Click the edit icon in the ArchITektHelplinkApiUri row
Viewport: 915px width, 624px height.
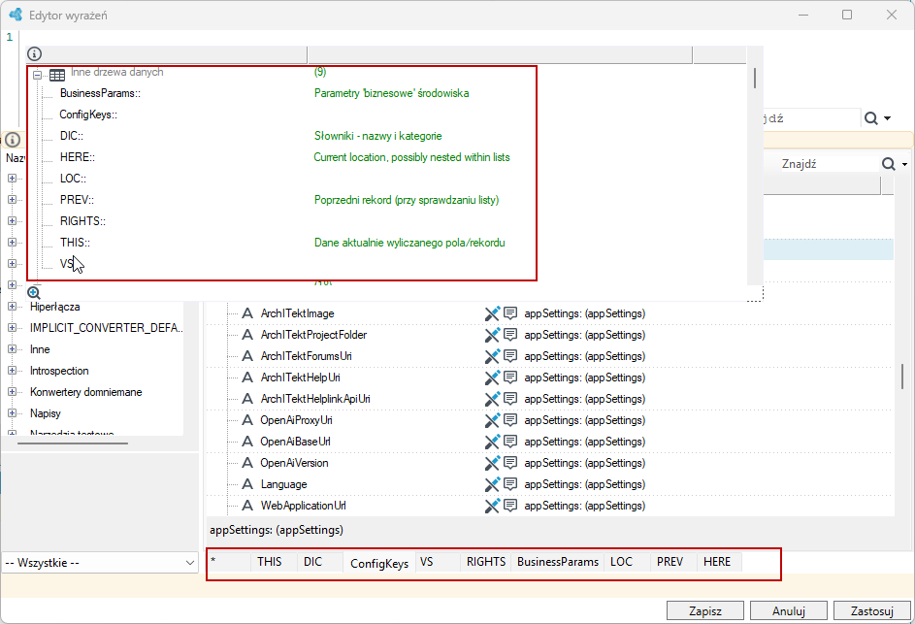pyautogui.click(x=493, y=399)
